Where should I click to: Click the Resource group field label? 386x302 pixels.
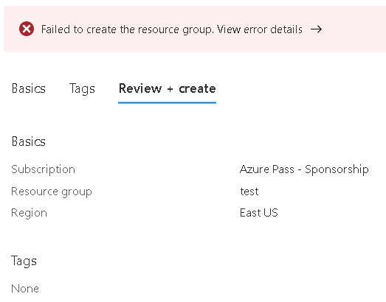[x=52, y=192]
